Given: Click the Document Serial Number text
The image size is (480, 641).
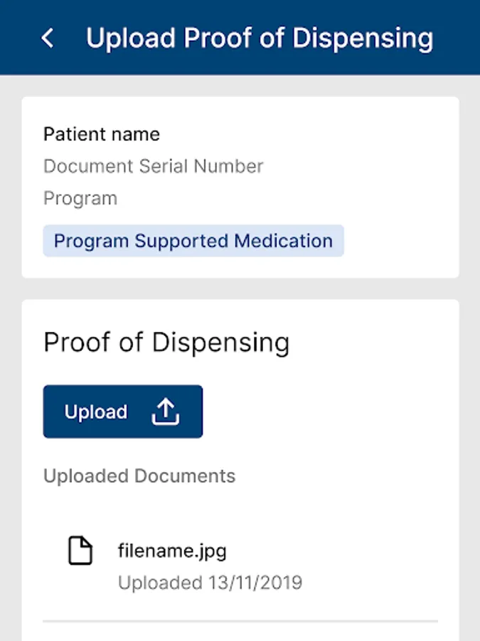Looking at the screenshot, I should (x=154, y=166).
